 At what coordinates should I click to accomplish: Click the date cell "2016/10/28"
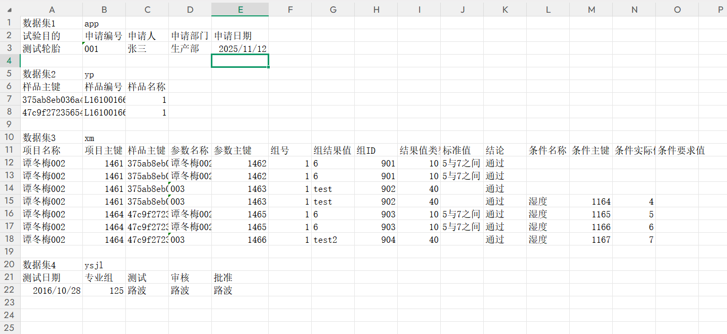(52, 290)
